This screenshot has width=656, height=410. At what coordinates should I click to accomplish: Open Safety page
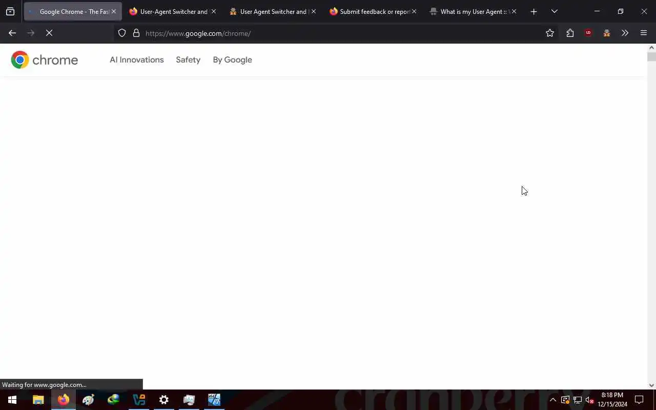pos(188,60)
